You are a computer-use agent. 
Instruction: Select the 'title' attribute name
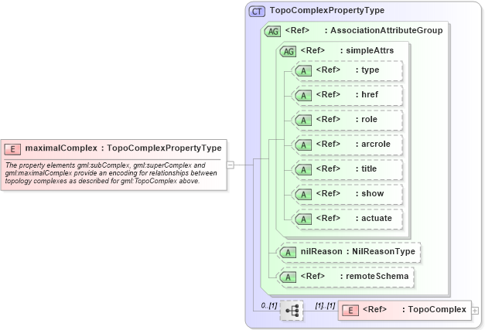[x=369, y=168]
